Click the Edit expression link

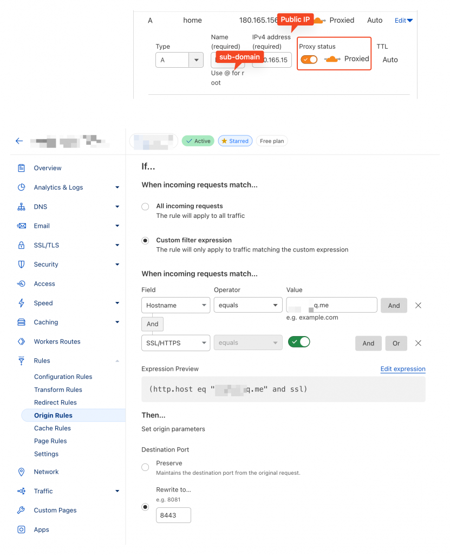pyautogui.click(x=402, y=369)
